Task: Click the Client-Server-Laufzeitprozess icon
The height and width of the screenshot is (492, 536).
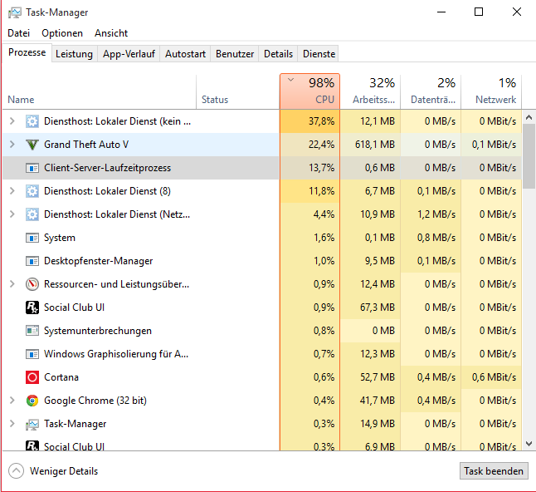Action: (32, 168)
